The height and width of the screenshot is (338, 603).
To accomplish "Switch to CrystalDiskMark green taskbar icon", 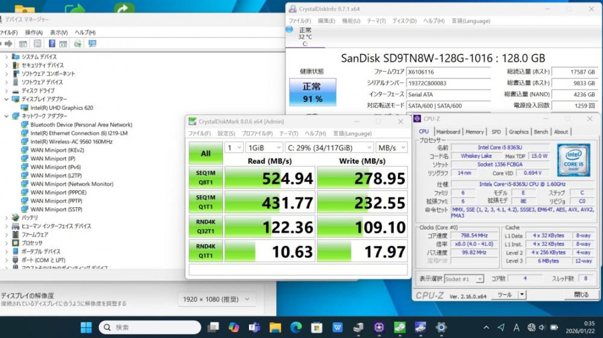I will [400, 327].
